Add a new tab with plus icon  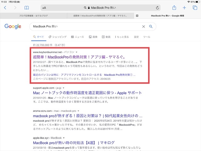pyautogui.click(x=184, y=8)
